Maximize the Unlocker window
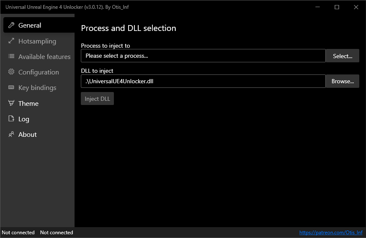366x238 pixels. pyautogui.click(x=337, y=7)
